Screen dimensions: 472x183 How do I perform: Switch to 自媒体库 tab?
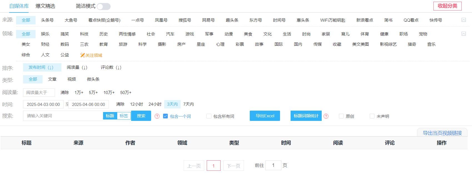(19, 6)
